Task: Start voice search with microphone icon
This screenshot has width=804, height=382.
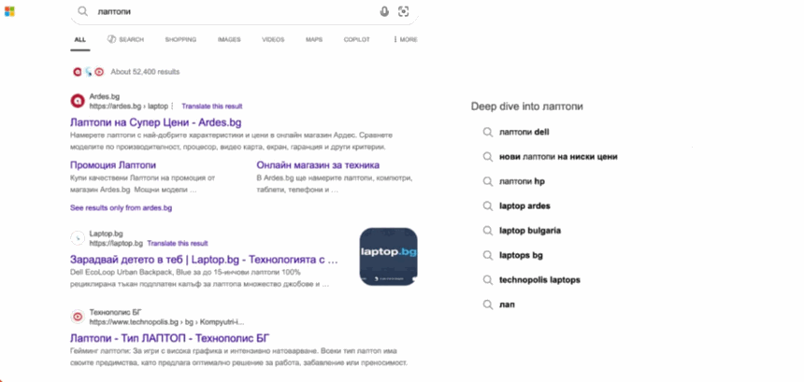Action: 384,11
